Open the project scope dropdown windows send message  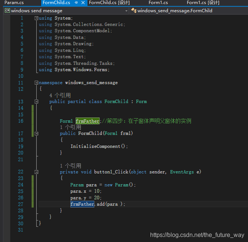pos(66,11)
